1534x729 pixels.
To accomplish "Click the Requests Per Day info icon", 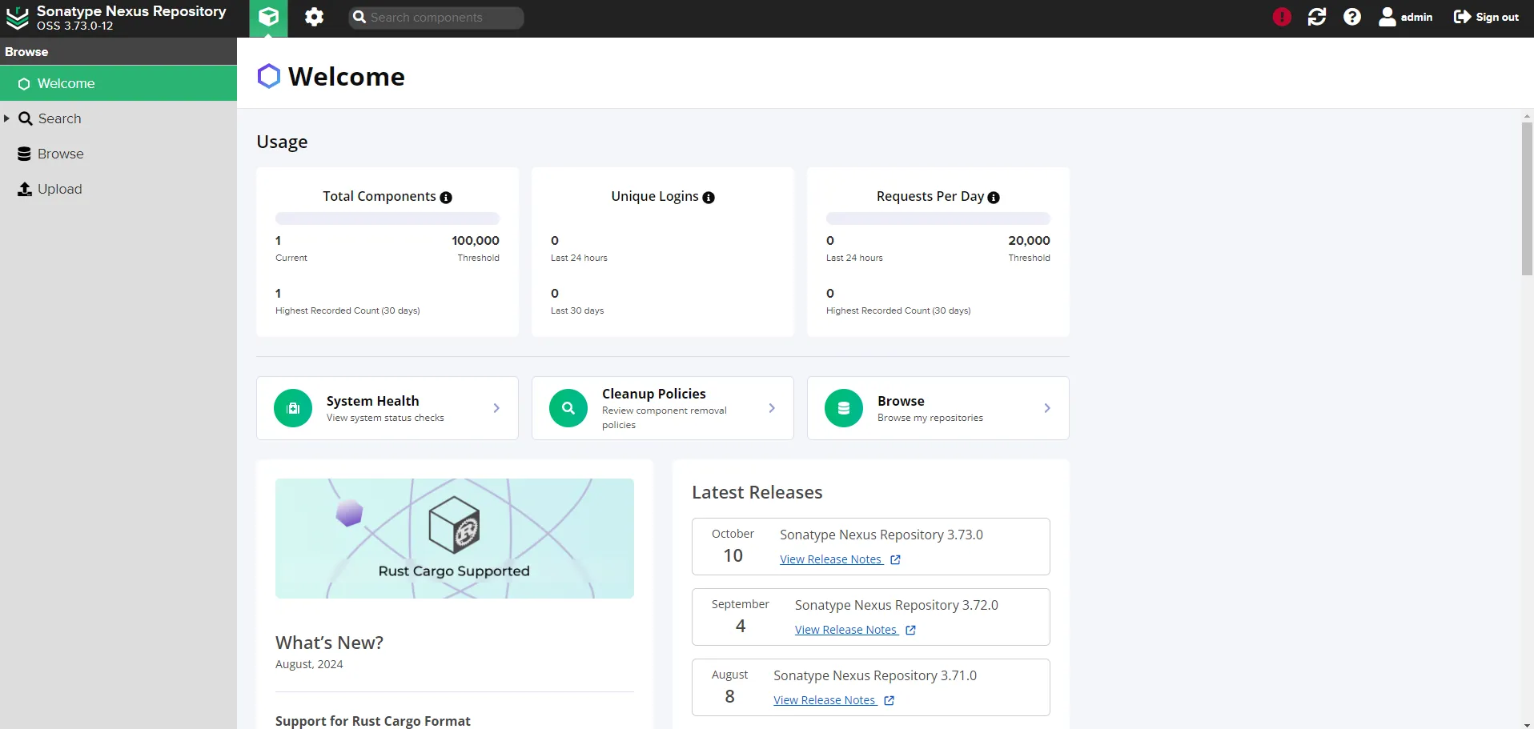I will [x=994, y=198].
